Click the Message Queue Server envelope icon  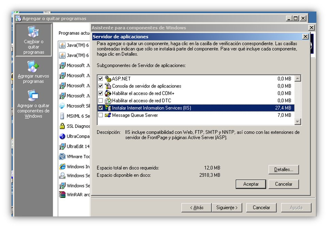click(108, 115)
